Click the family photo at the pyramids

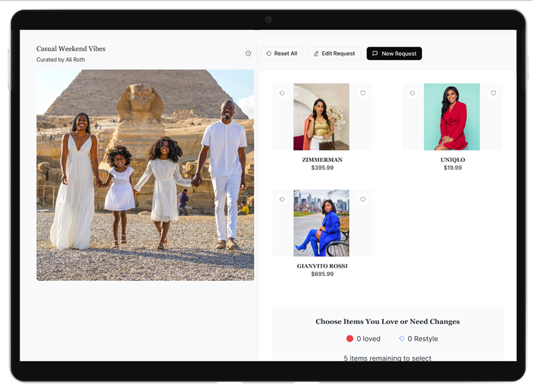point(145,175)
